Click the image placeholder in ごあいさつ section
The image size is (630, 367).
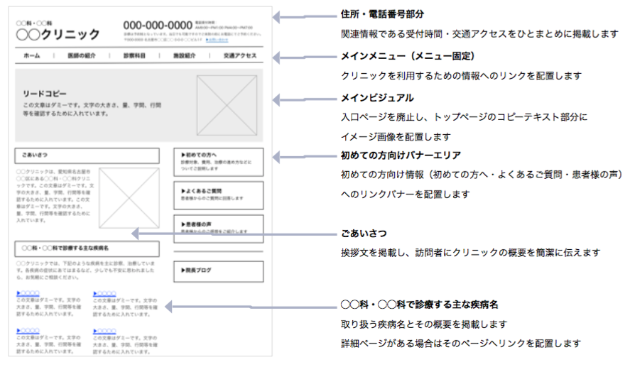point(129,198)
